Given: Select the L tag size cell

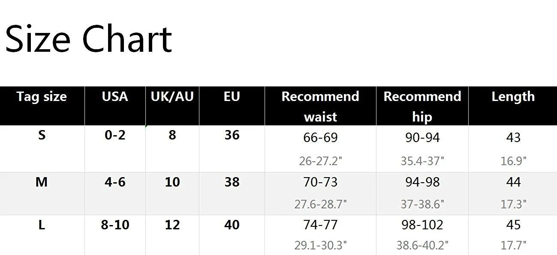Looking at the screenshot, I should tap(42, 225).
